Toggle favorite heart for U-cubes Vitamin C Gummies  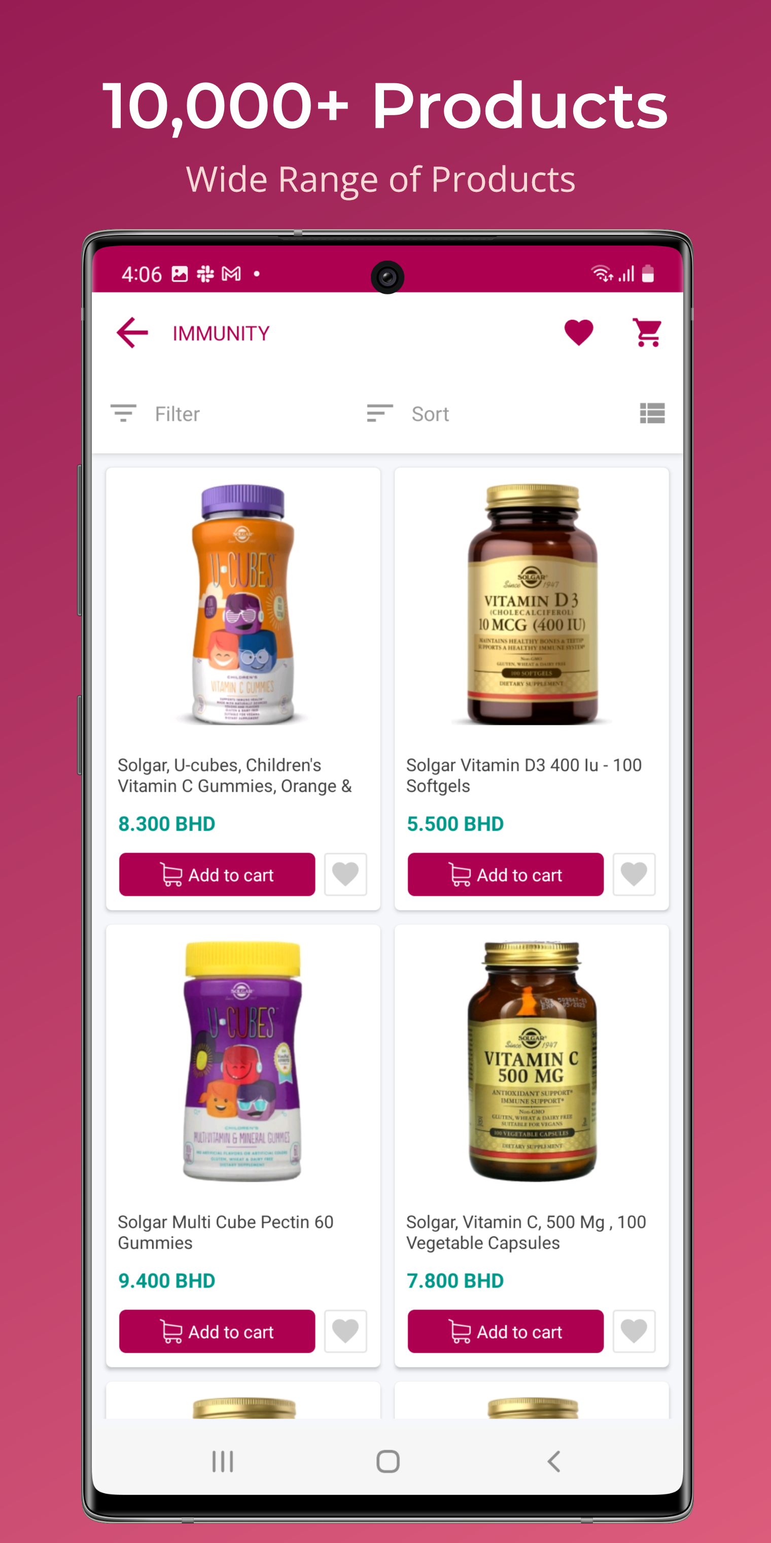[345, 875]
